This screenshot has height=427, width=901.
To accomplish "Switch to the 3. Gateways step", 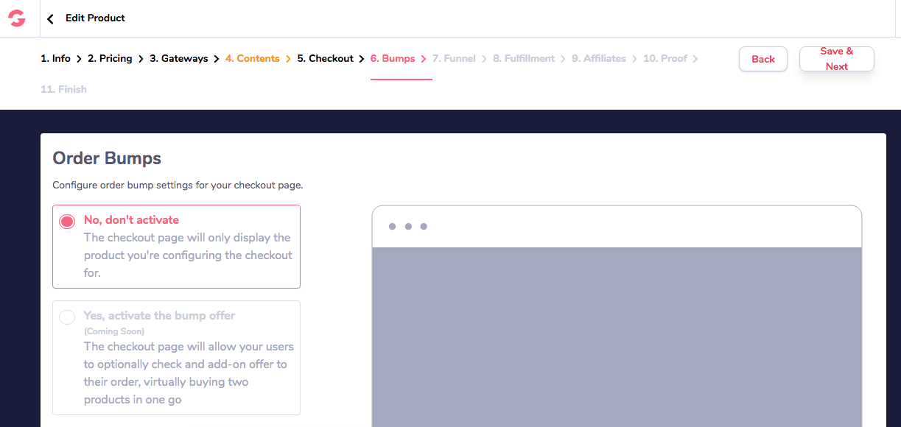I will pyautogui.click(x=179, y=58).
